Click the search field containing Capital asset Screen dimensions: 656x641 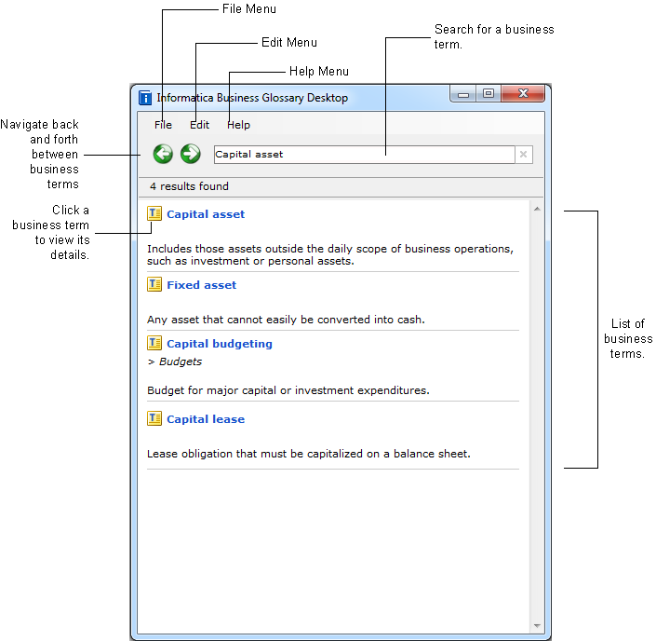click(x=364, y=155)
